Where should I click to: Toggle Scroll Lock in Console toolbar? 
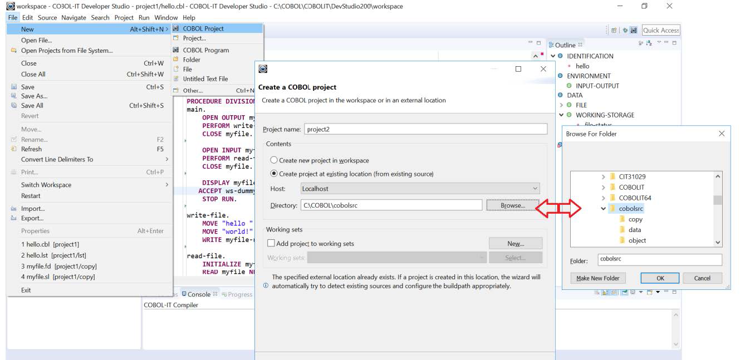click(604, 295)
